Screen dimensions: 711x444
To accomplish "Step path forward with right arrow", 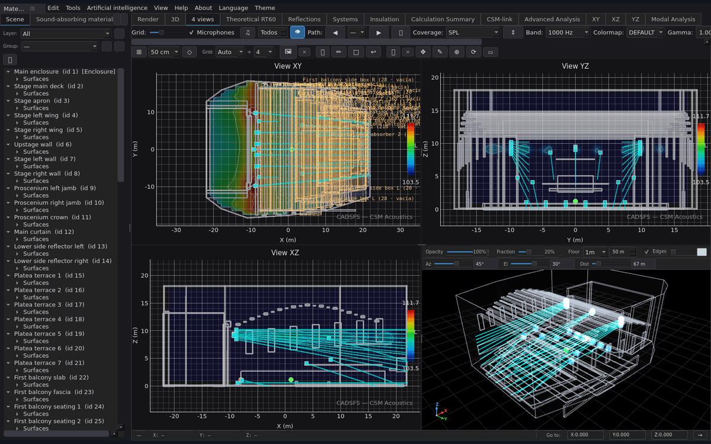I will (379, 32).
